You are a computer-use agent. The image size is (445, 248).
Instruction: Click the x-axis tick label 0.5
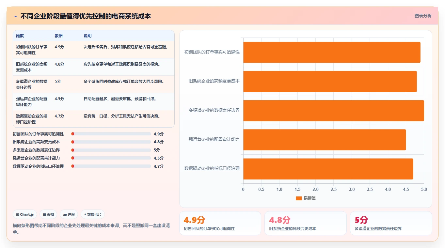261,190
